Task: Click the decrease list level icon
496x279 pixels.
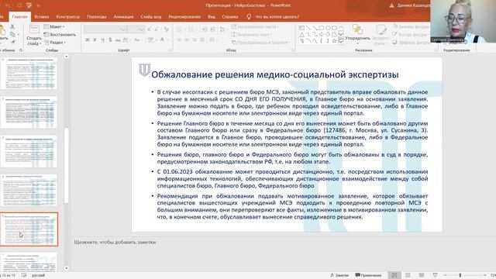Action: pyautogui.click(x=205, y=29)
